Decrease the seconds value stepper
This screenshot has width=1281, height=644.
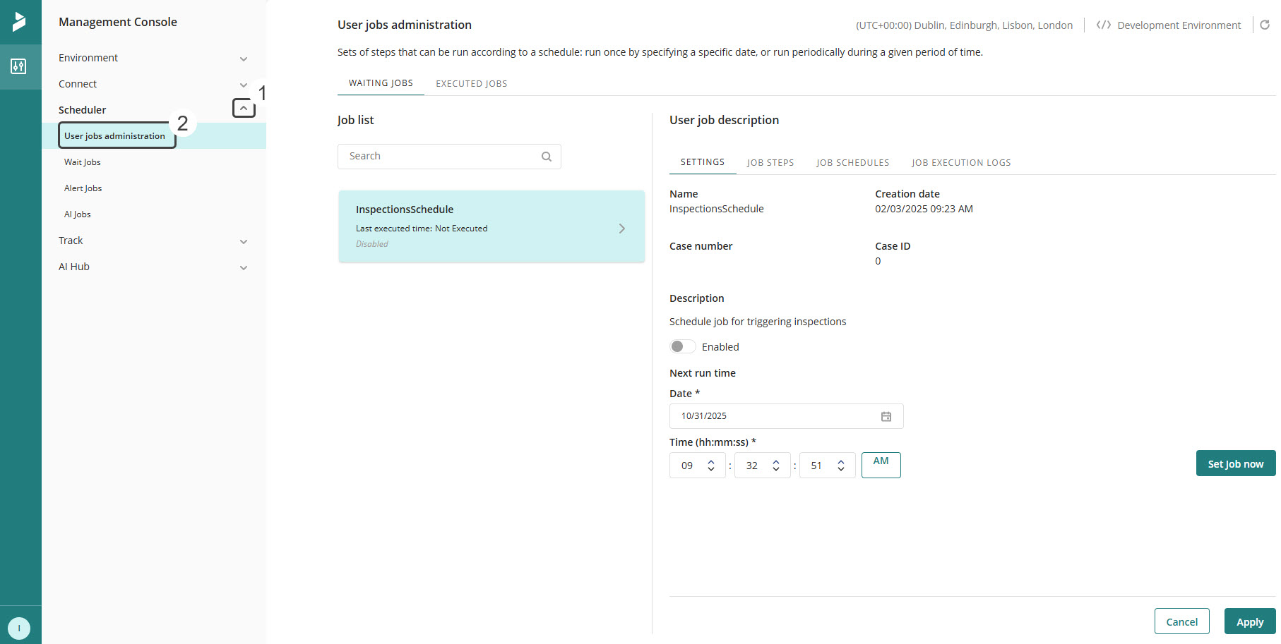tap(840, 469)
